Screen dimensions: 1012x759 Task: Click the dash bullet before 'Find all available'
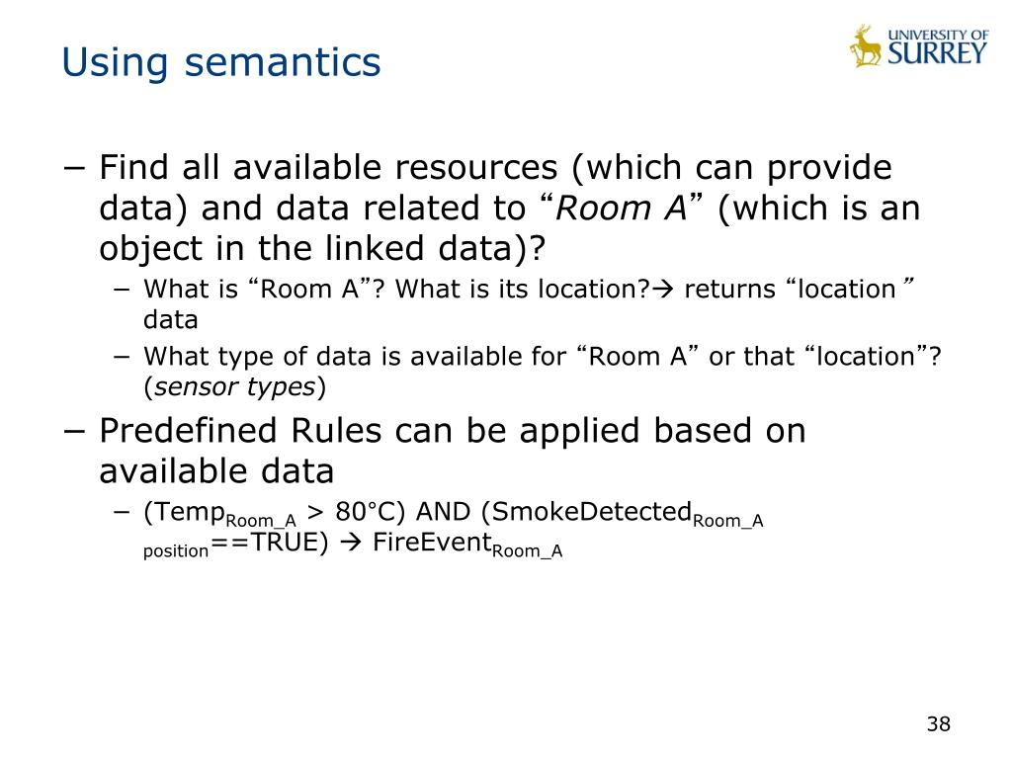point(74,168)
